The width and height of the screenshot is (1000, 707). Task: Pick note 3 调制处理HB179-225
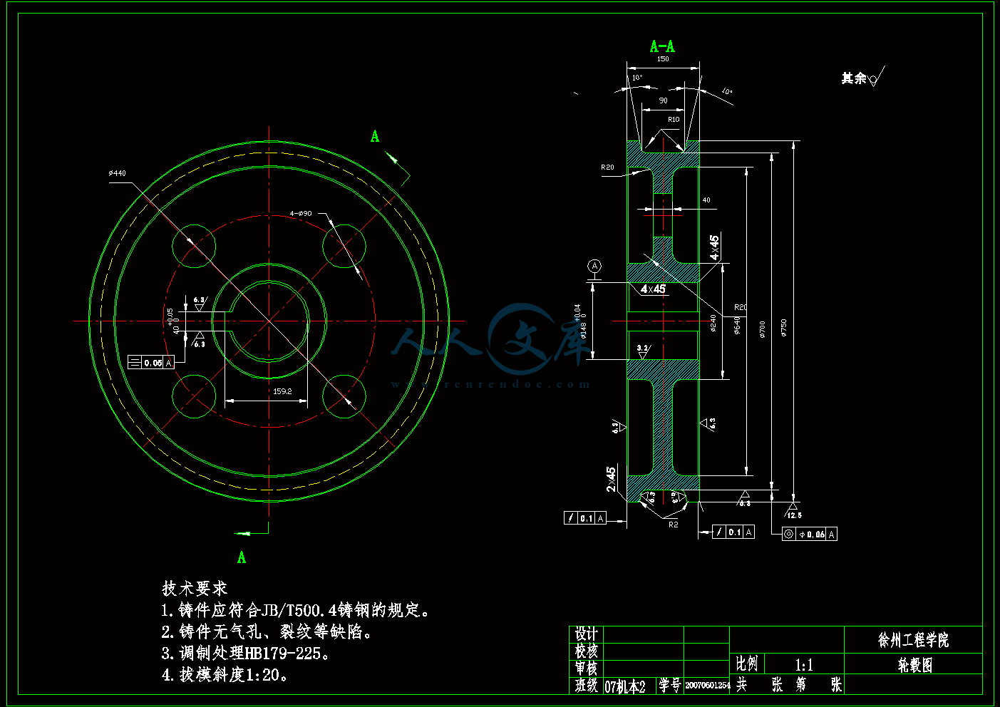[x=246, y=654]
